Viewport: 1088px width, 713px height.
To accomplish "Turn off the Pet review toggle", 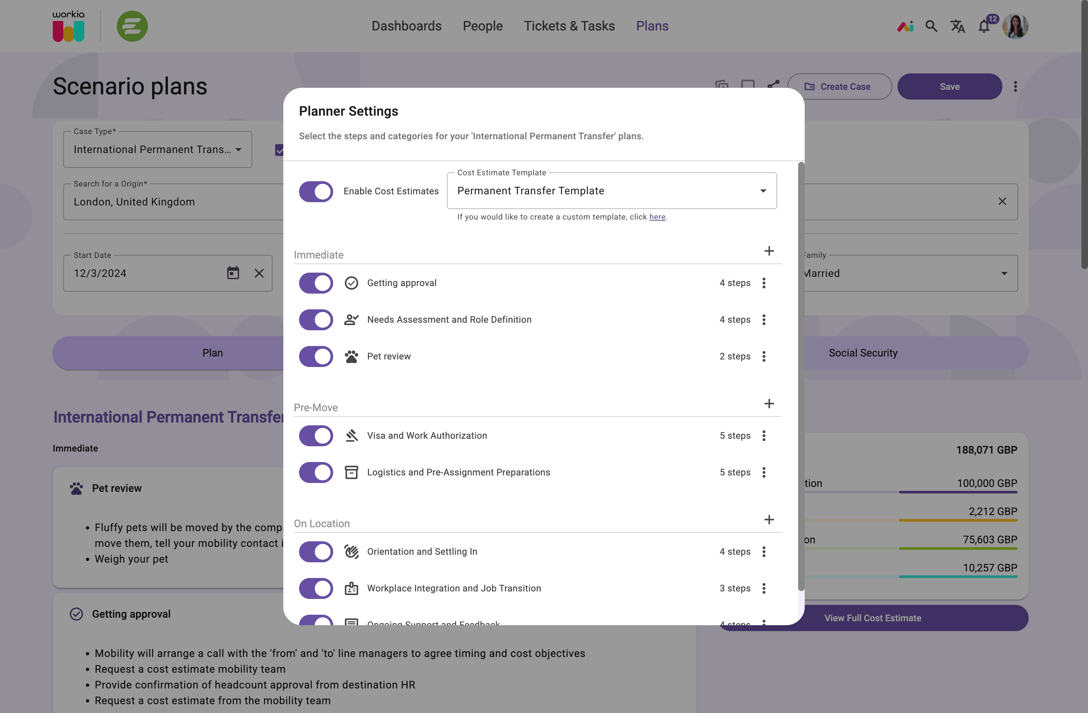I will 316,356.
